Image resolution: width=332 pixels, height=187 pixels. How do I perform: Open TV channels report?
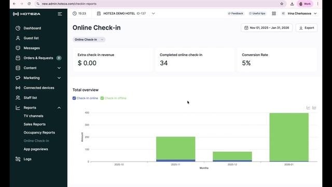pyautogui.click(x=33, y=116)
